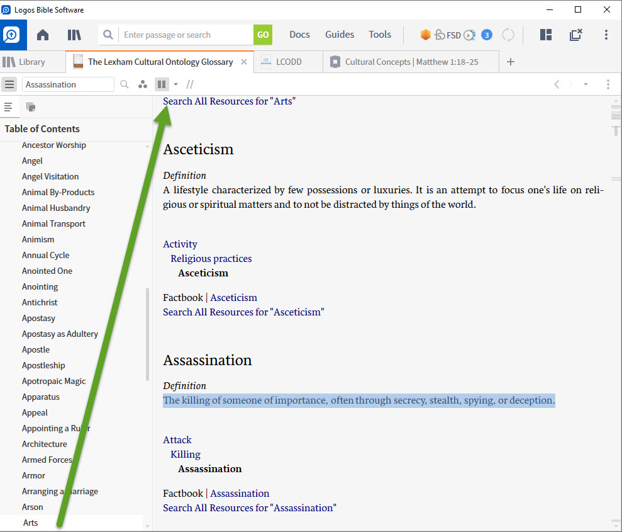Expand the column view dropdown arrow

175,84
